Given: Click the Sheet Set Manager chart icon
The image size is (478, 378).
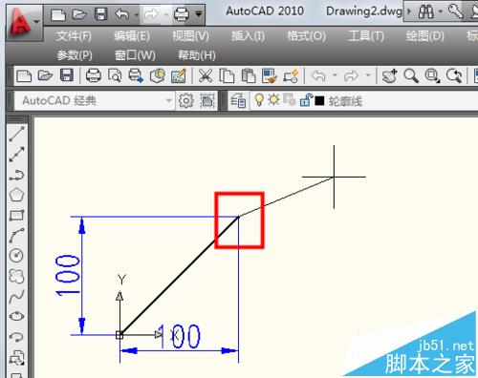Looking at the screenshot, I should tap(179, 76).
